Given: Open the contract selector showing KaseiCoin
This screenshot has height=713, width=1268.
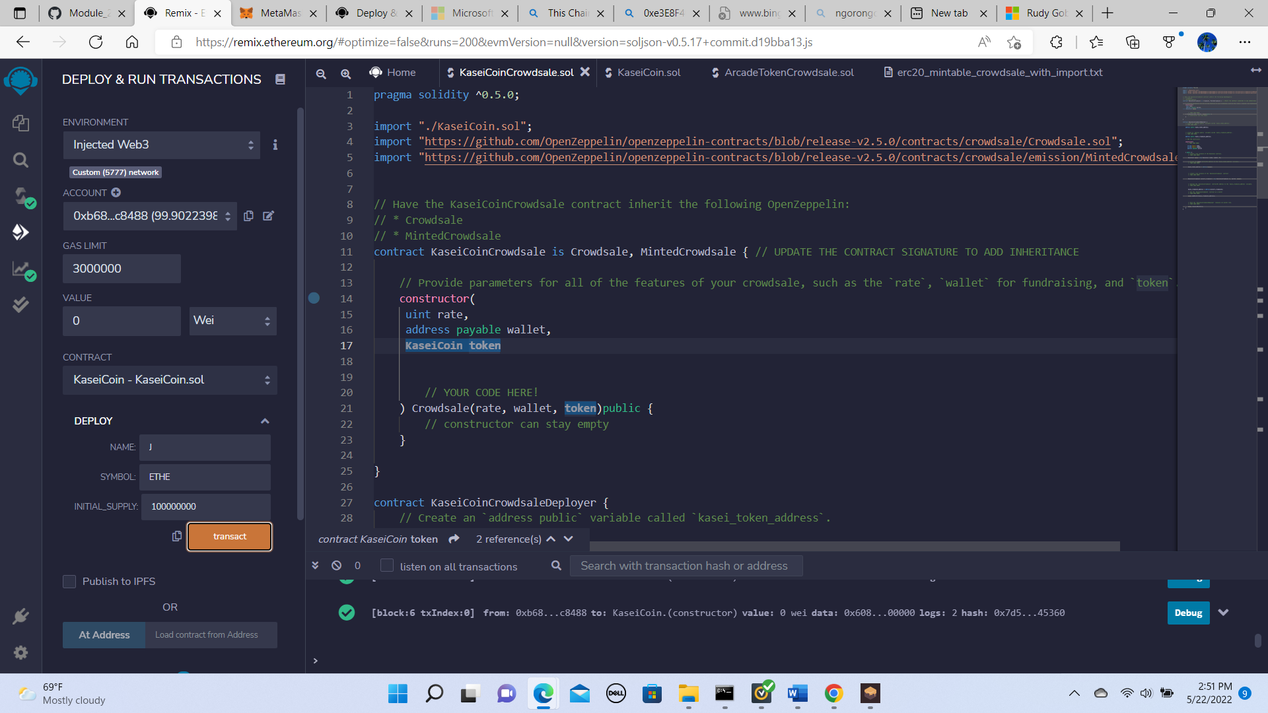Looking at the screenshot, I should 169,380.
